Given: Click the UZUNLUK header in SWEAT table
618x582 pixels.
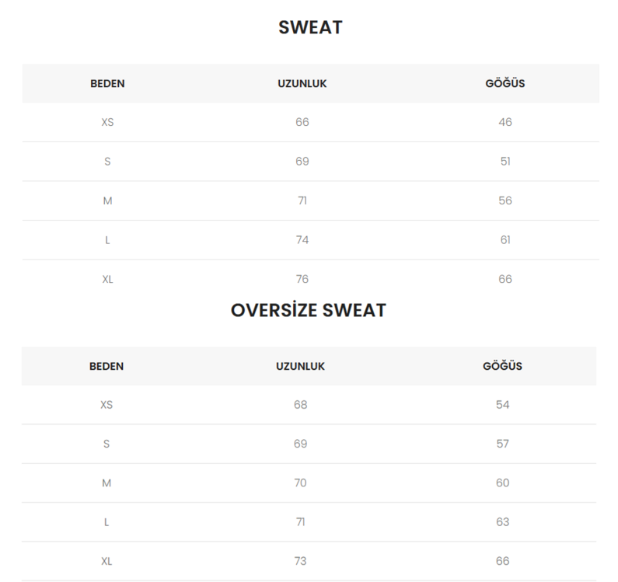Looking at the screenshot, I should (x=302, y=84).
